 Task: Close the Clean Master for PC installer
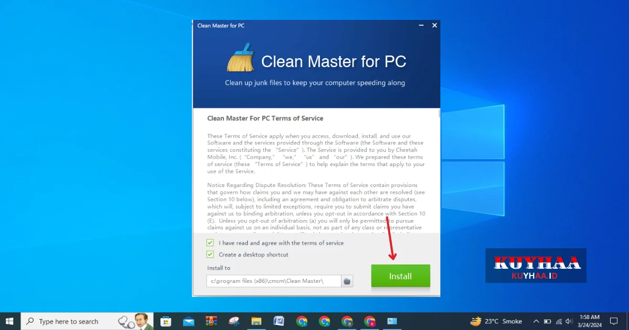pos(435,25)
